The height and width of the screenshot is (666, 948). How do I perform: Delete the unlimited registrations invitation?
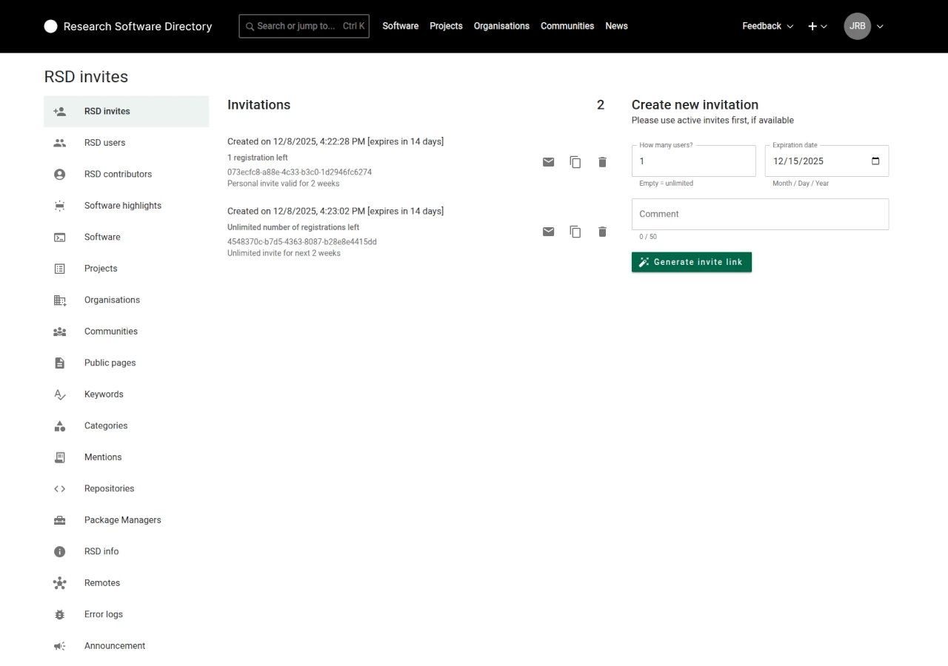602,232
